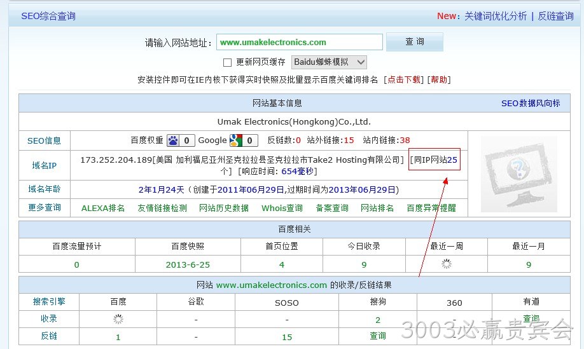Viewport: 584px width, 349px height.
Task: Open the 百度异常提醒 link
Action: [431, 208]
